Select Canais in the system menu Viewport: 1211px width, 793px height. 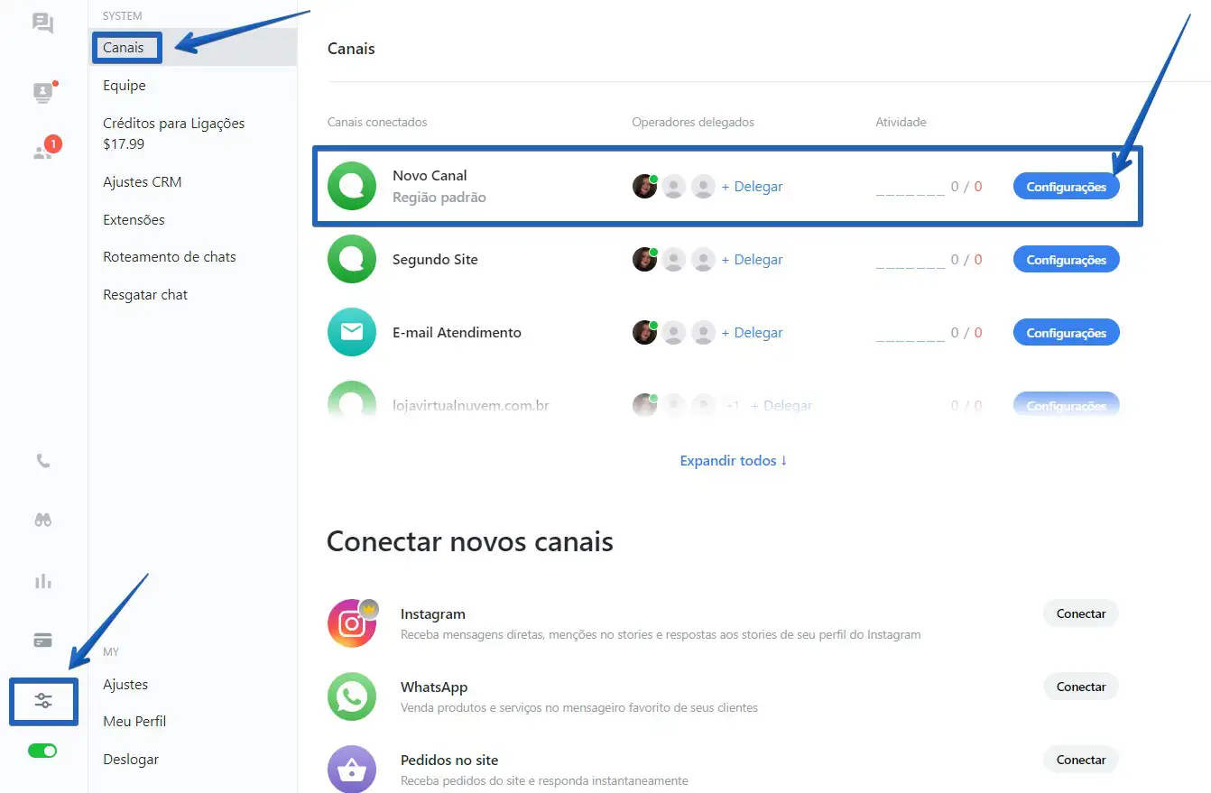(124, 48)
